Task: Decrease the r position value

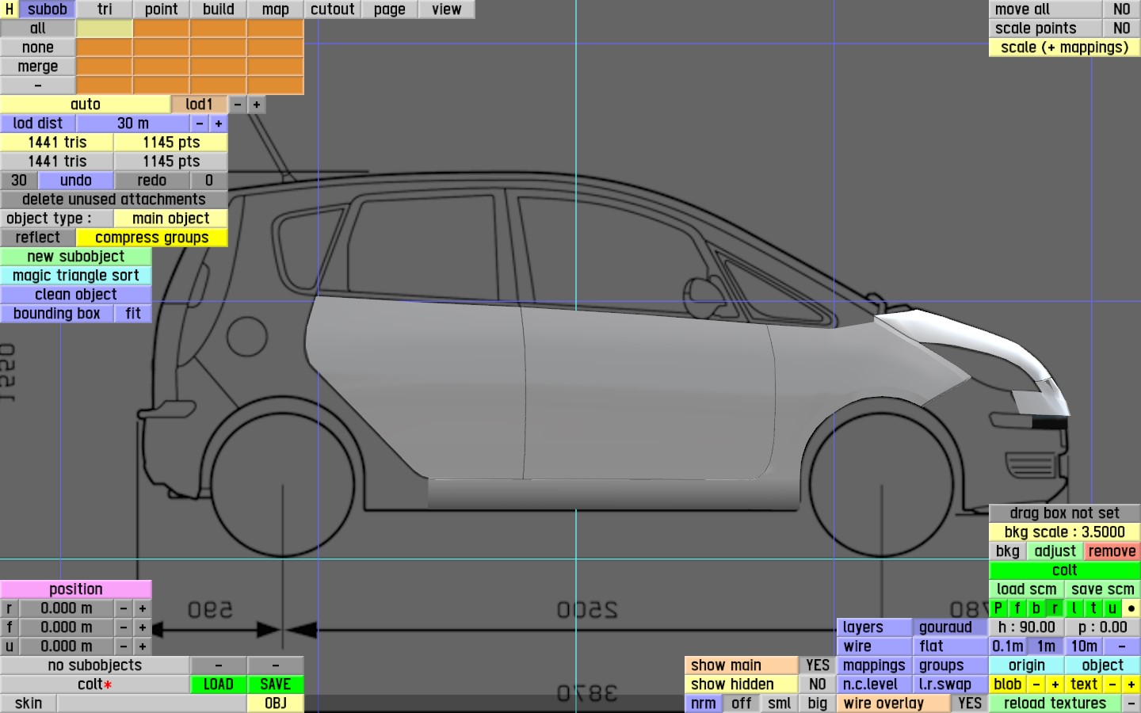Action: point(124,608)
